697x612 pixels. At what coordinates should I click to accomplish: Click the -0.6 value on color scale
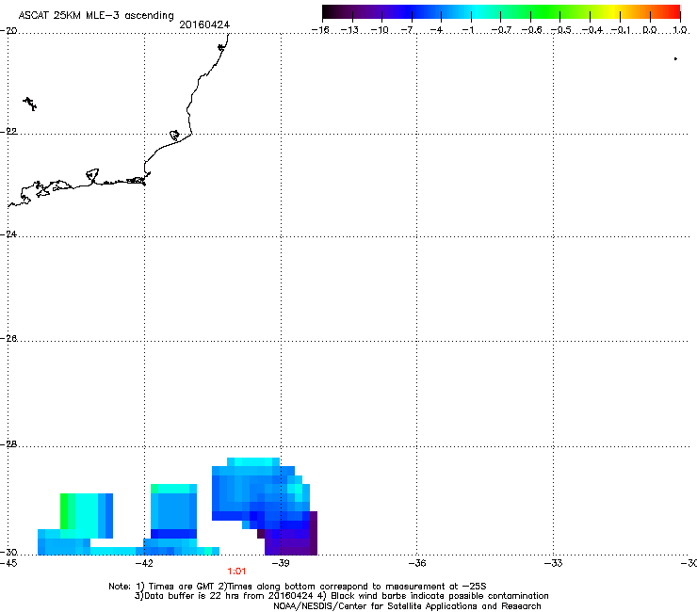[531, 30]
